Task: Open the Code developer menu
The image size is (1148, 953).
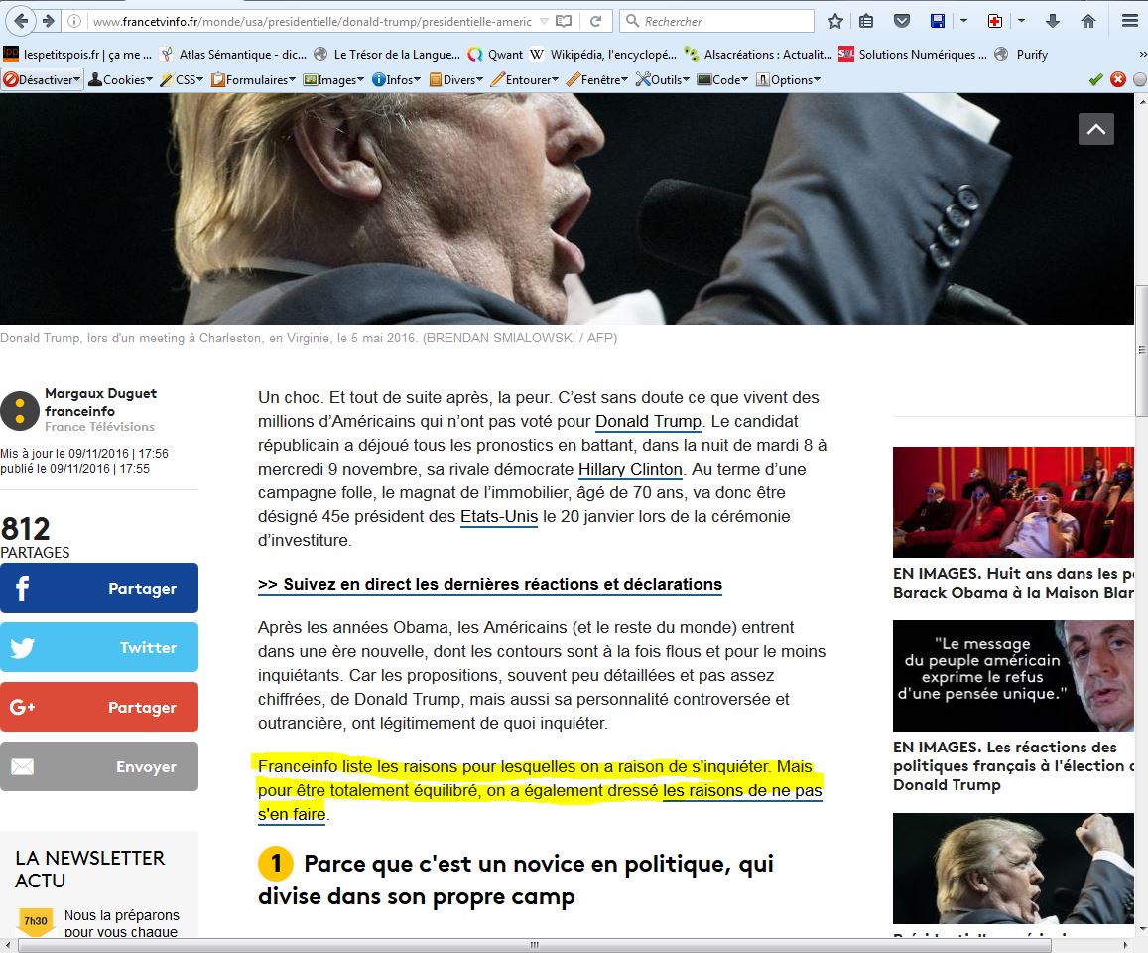Action: [722, 79]
